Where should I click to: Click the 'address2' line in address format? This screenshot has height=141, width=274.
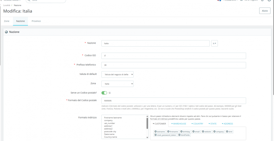(108, 129)
